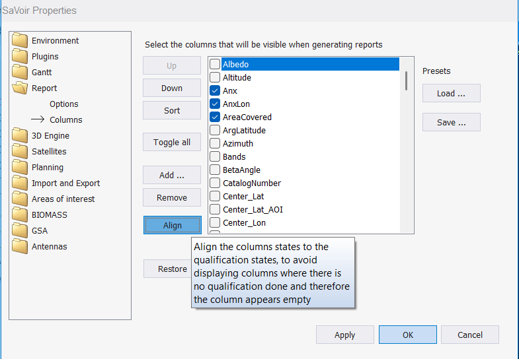The height and width of the screenshot is (359, 519).
Task: Collapse the open Report folder
Action: click(20, 88)
